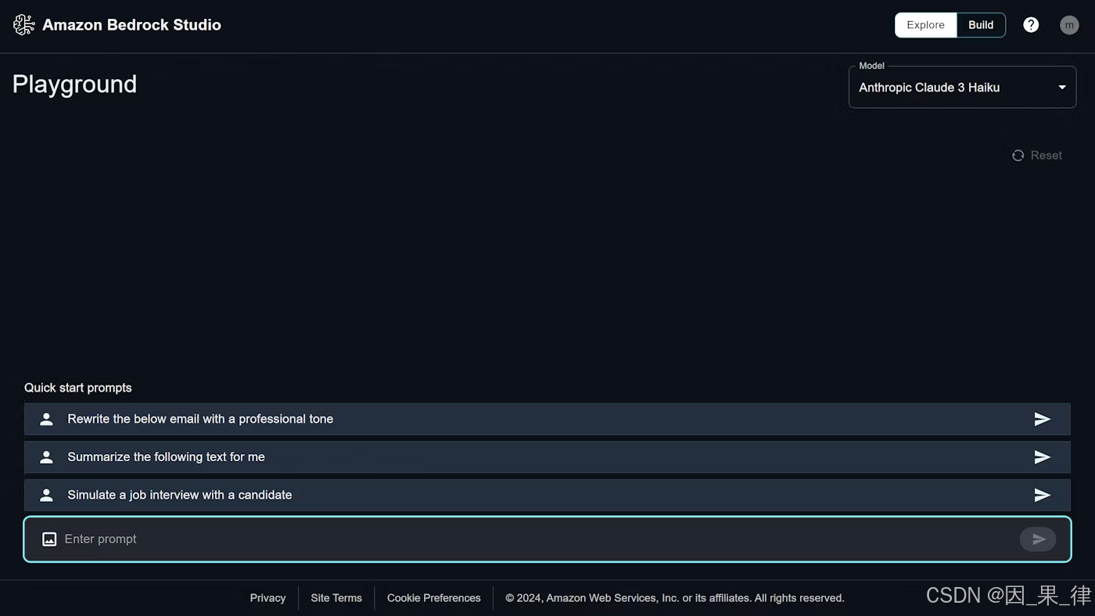Click the person icon on the rewrite prompt
Screen dimensions: 1095x616
[45, 418]
